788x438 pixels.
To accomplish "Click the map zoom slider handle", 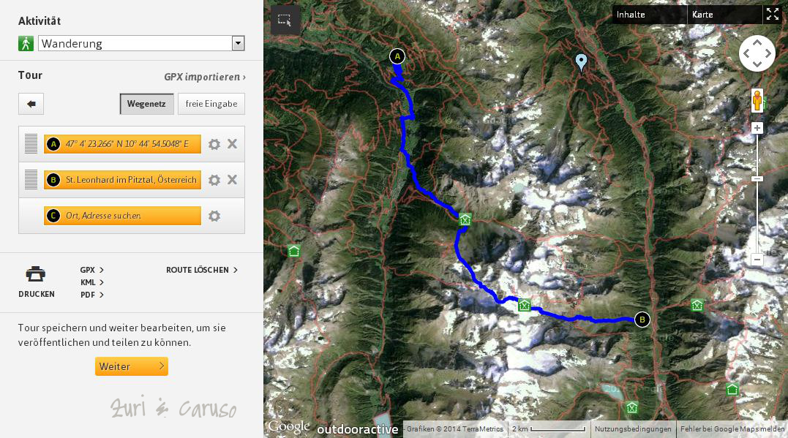I will coord(757,179).
